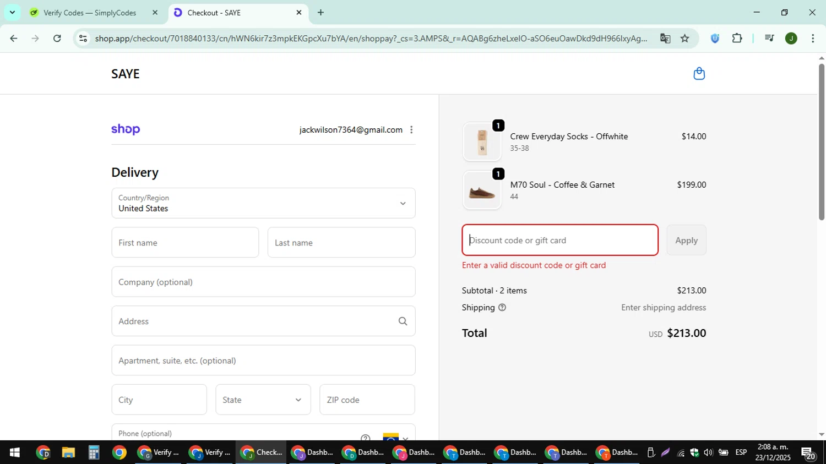Close the Verify Codes — SimplyCodes tab
The width and height of the screenshot is (826, 464).
point(155,13)
